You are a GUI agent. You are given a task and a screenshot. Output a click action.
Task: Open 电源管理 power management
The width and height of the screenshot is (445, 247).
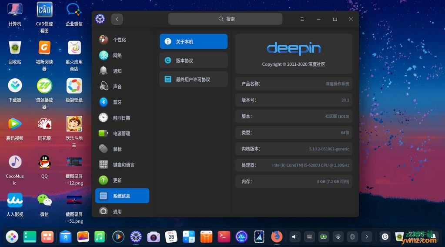[x=122, y=133]
